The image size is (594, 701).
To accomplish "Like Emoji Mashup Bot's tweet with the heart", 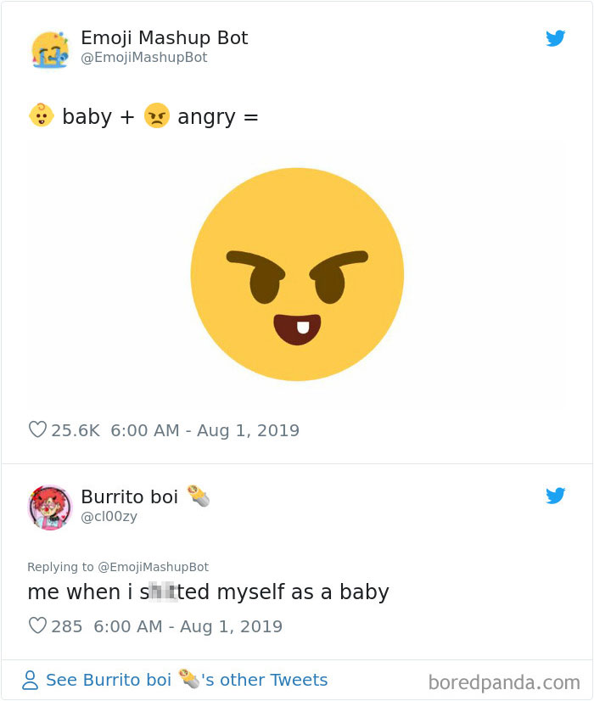I will click(37, 430).
